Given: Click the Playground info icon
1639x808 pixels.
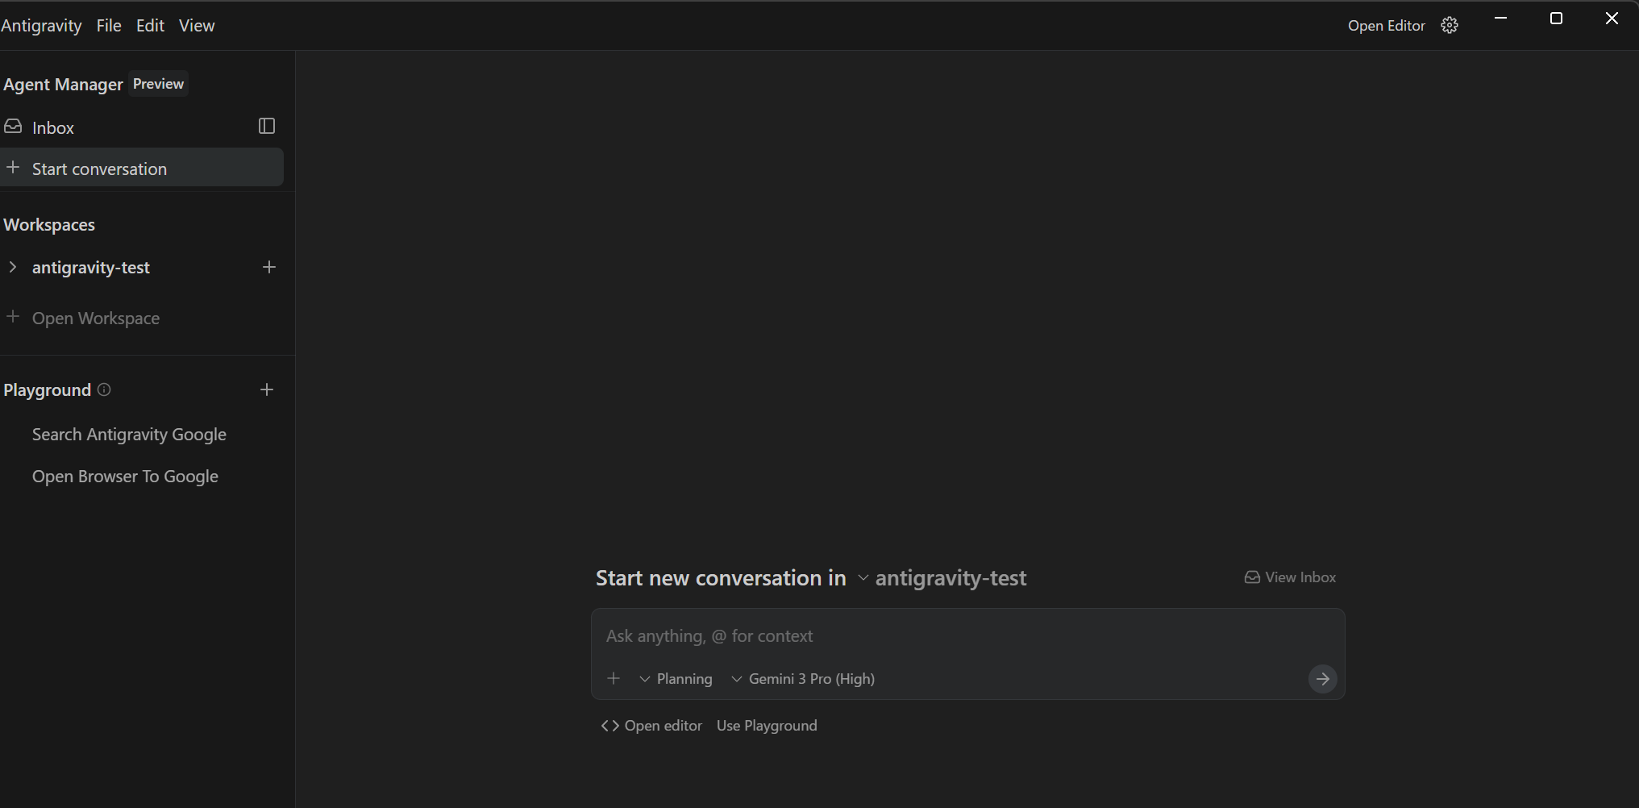Looking at the screenshot, I should pyautogui.click(x=104, y=389).
